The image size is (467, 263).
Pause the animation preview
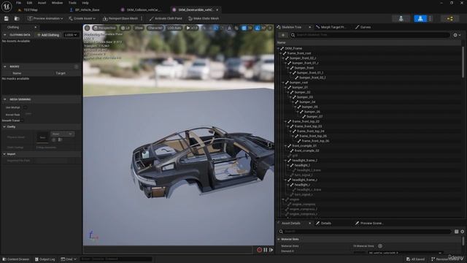point(265,250)
